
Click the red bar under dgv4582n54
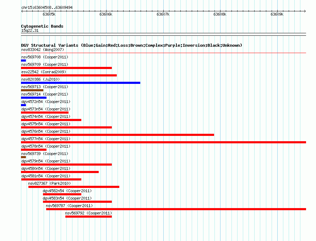(x=62, y=194)
